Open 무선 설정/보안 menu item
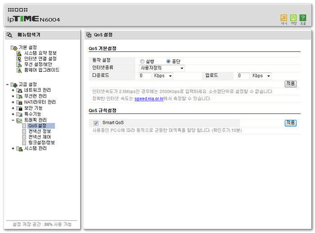The height and width of the screenshot is (233, 315). click(x=38, y=64)
